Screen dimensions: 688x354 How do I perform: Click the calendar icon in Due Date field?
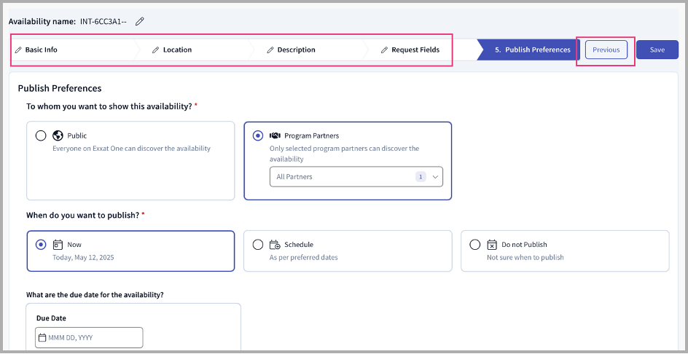tap(42, 338)
